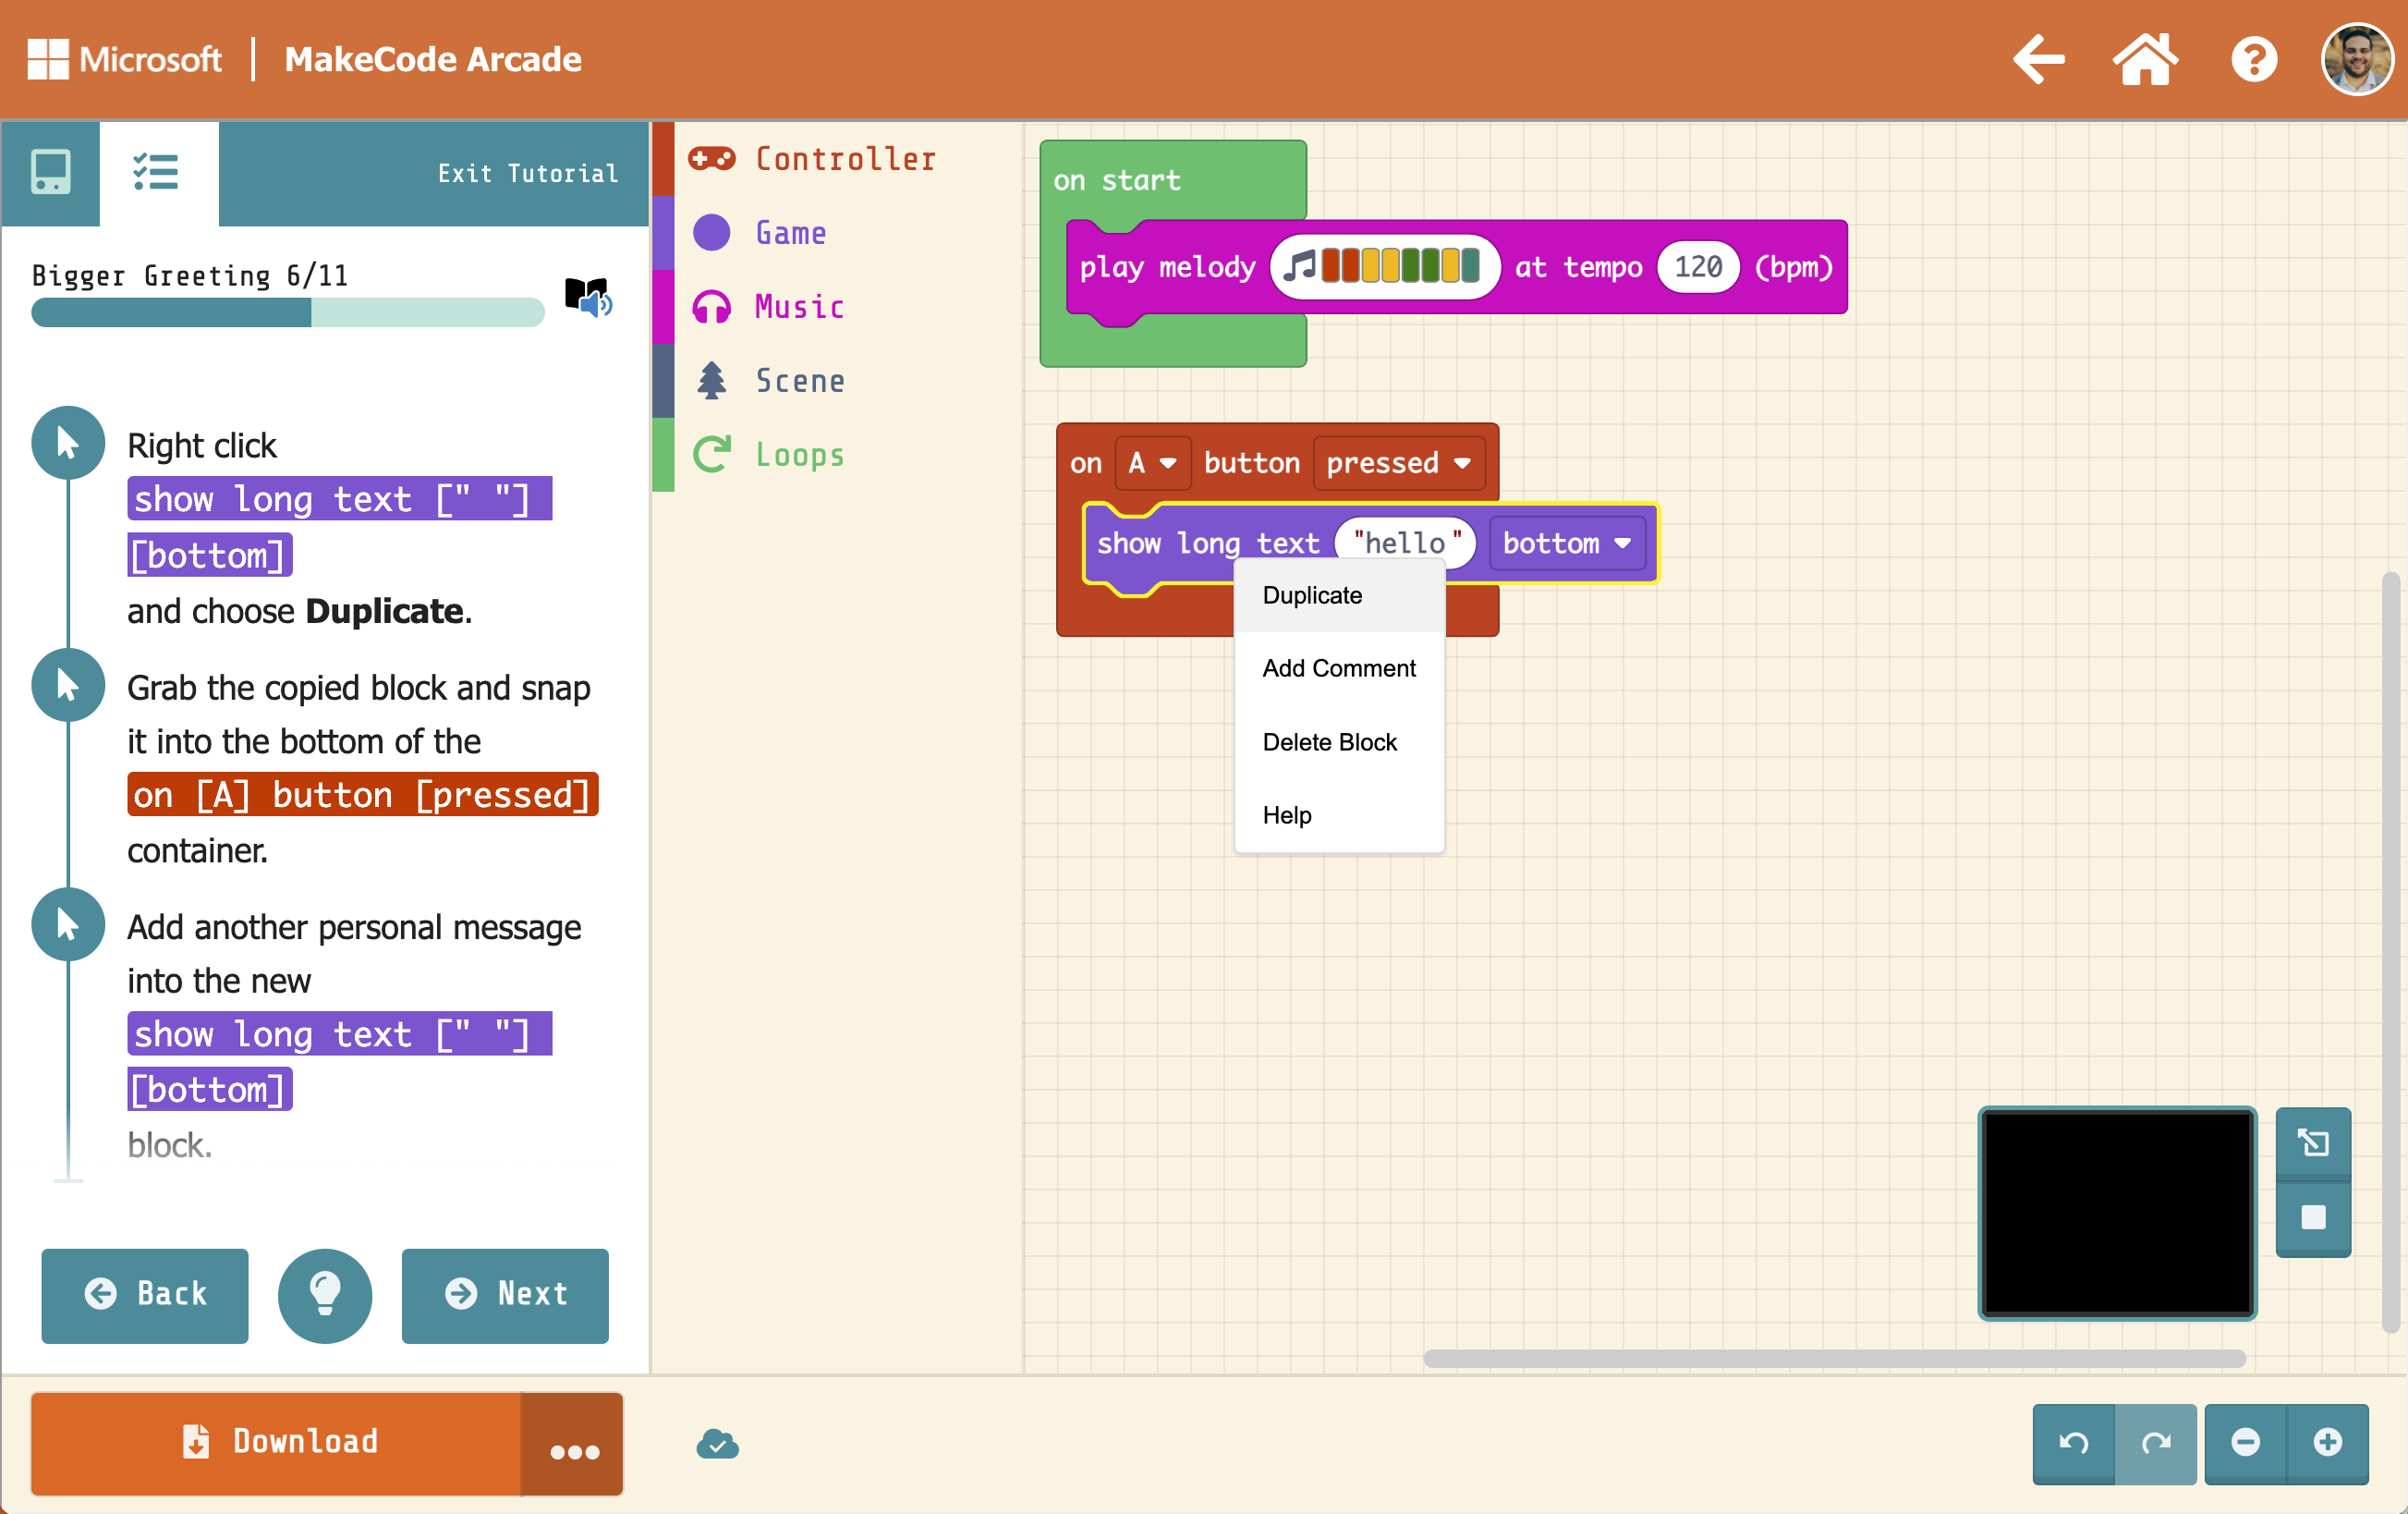Click the cloud saved status icon

click(717, 1444)
